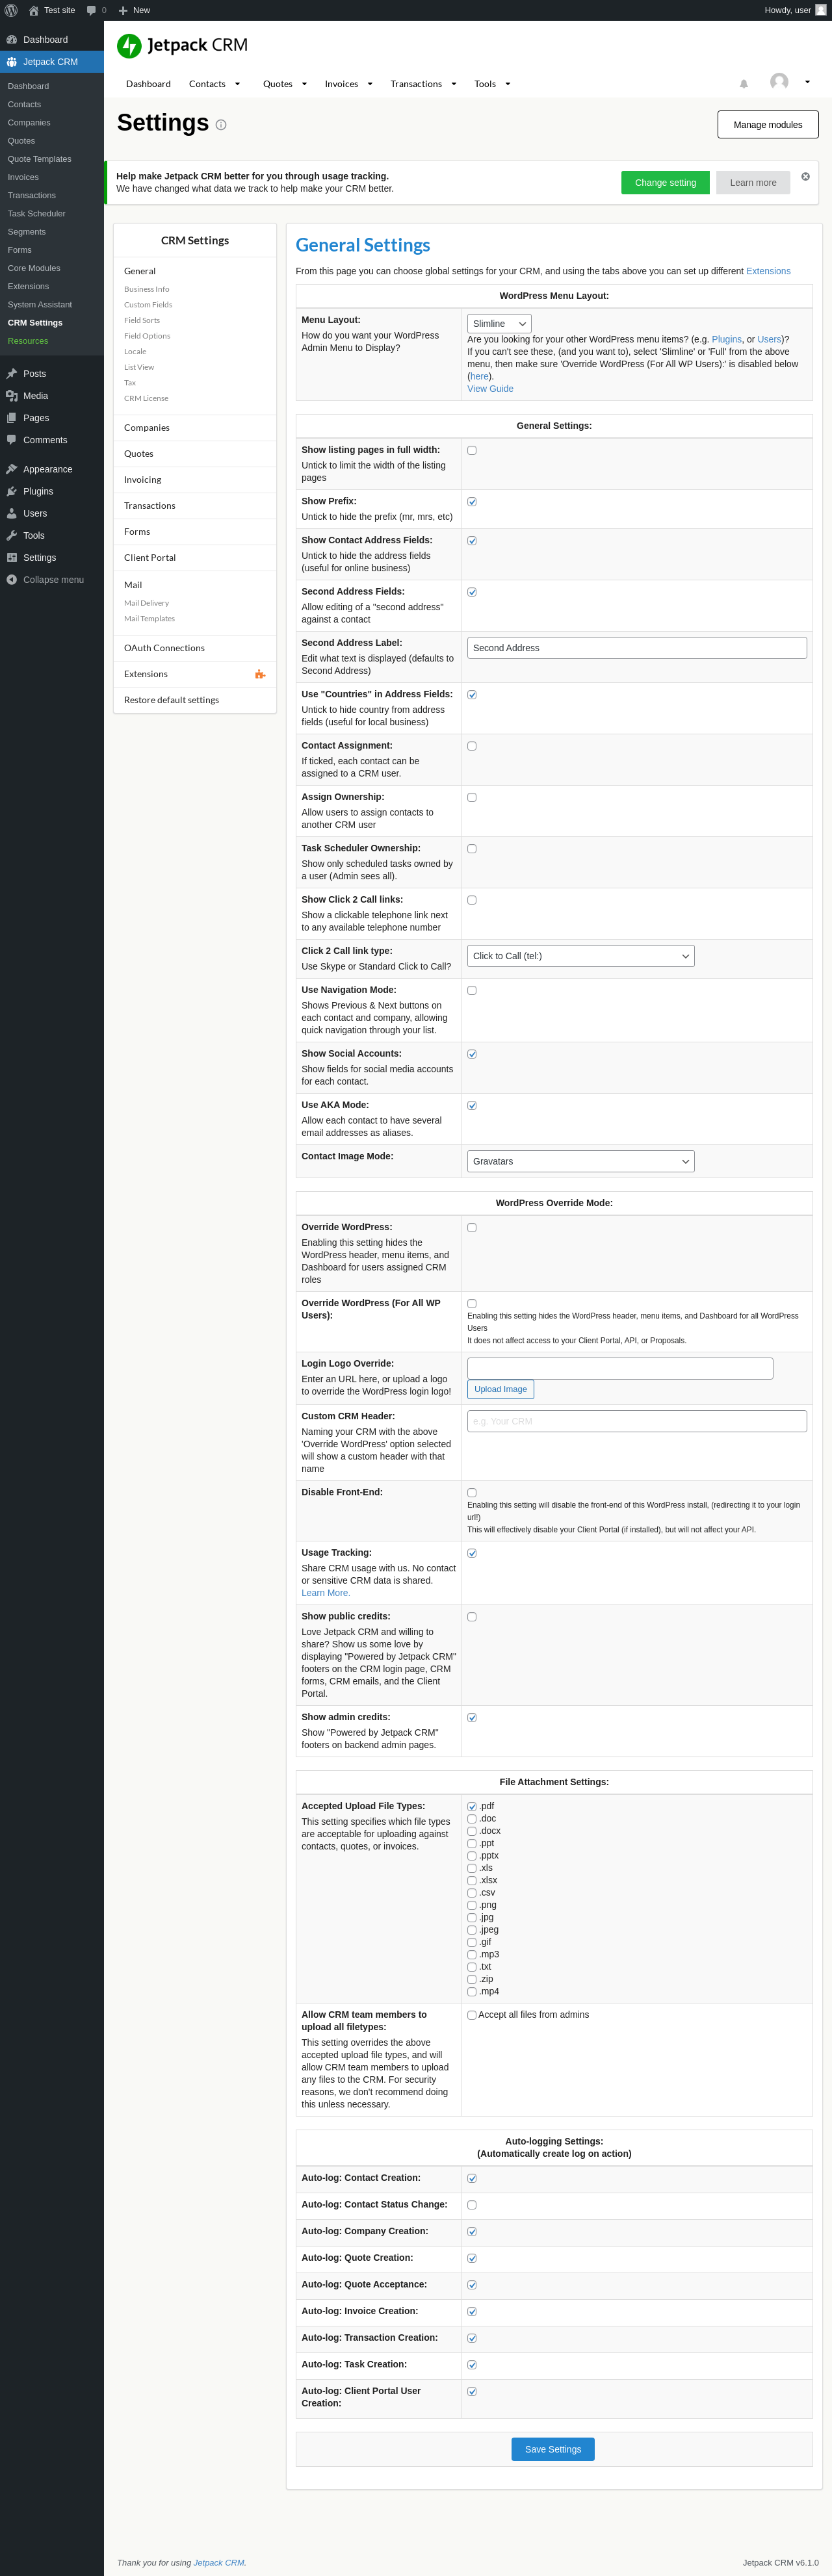The image size is (832, 2576).
Task: Click the Save Settings button
Action: 553,2449
